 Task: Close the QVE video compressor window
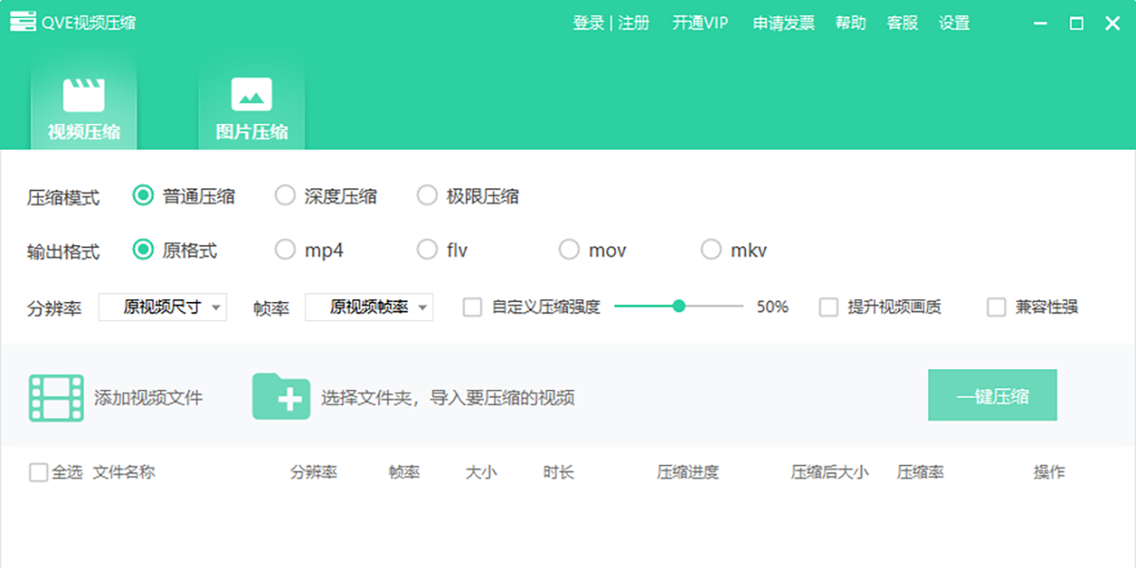click(x=1112, y=24)
